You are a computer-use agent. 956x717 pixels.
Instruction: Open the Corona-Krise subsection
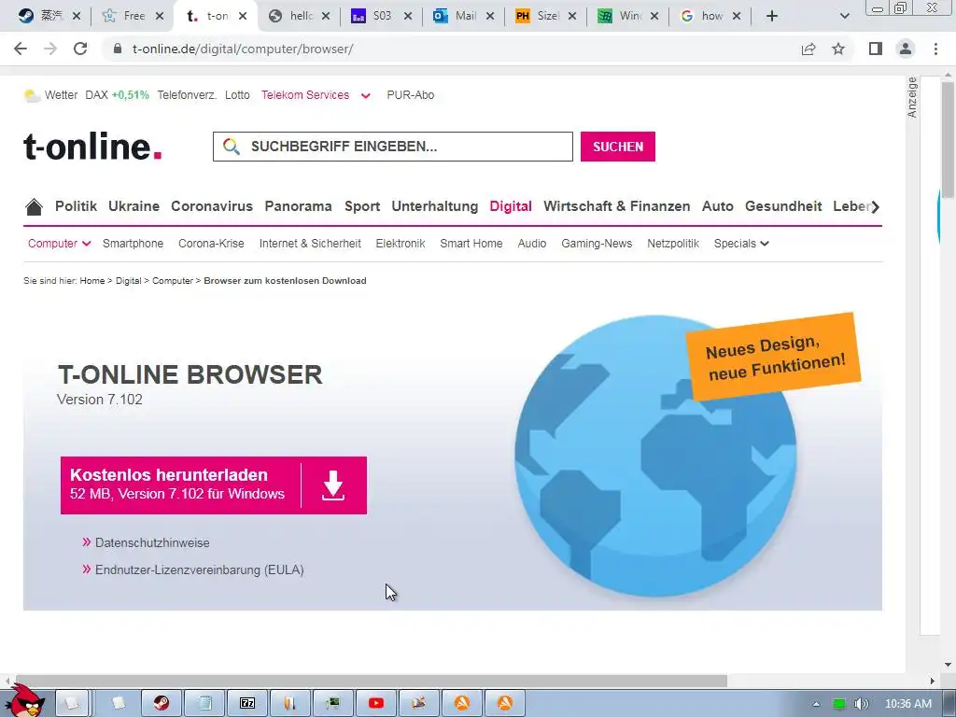coord(211,244)
